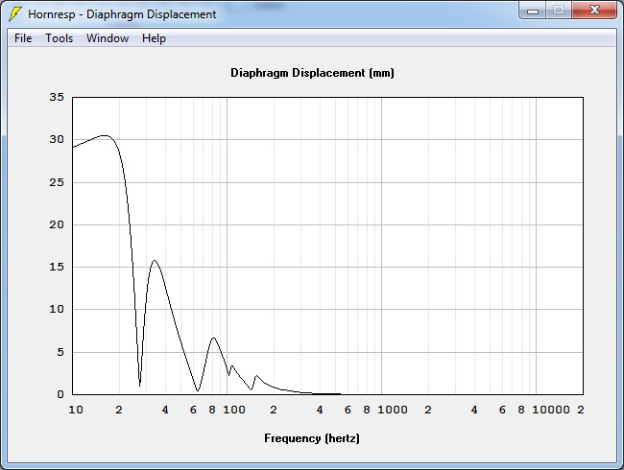This screenshot has height=470, width=624.
Task: Click the 15 value on the vertical axis
Action: (x=57, y=267)
